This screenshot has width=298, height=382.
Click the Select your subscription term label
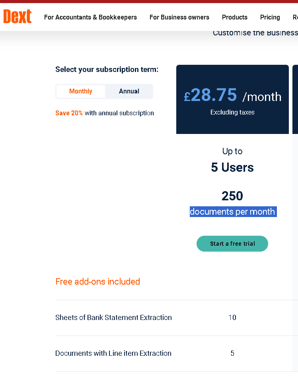[107, 70]
